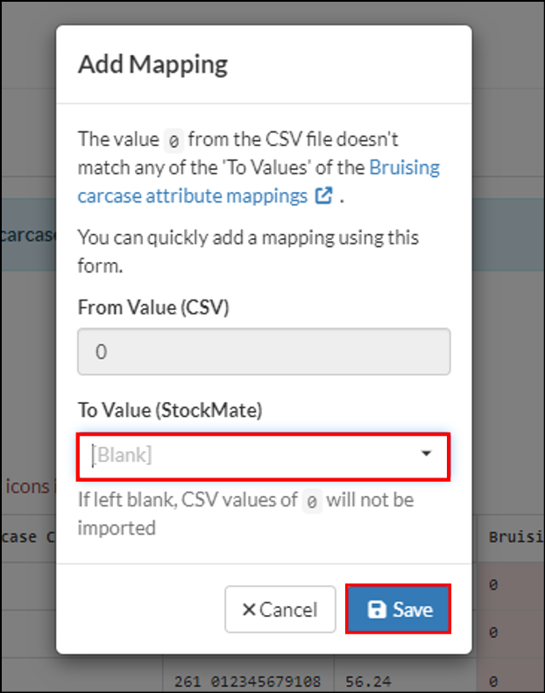Open Bruising carcase attribute mappings link
The image size is (545, 693).
click(258, 181)
